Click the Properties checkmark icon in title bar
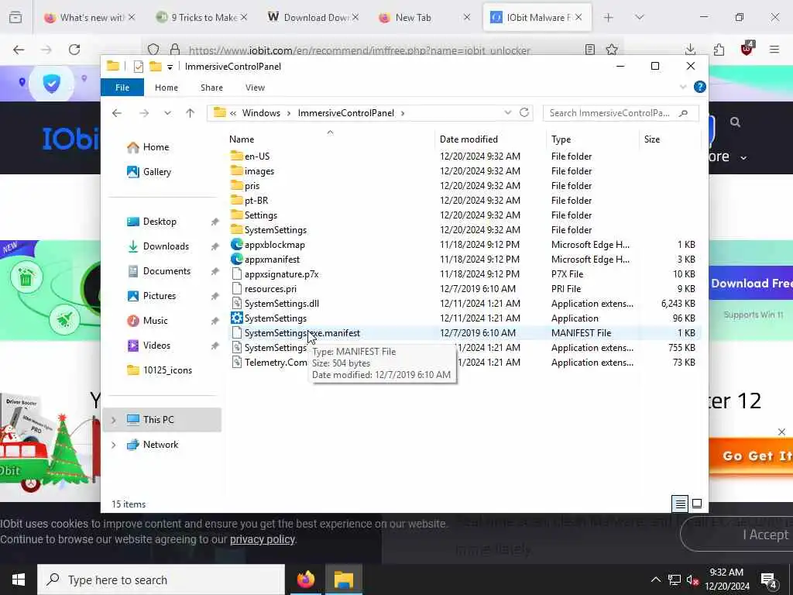Viewport: 793px width, 595px height. pyautogui.click(x=139, y=67)
